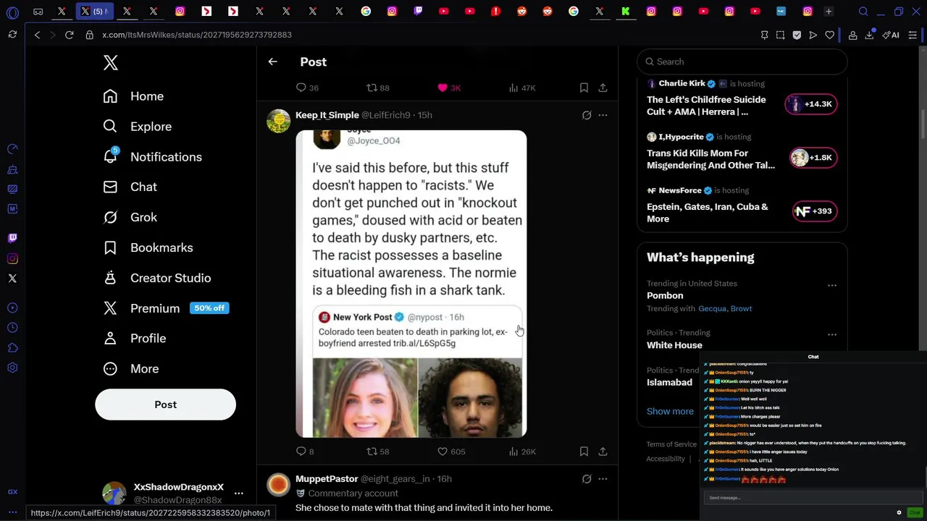Open the extensions cube in Opera sidebar
The width and height of the screenshot is (927, 521).
(12, 348)
